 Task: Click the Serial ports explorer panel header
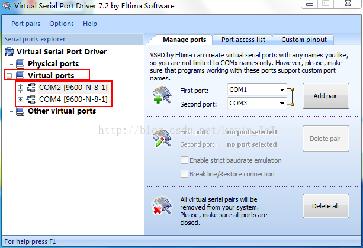point(73,39)
